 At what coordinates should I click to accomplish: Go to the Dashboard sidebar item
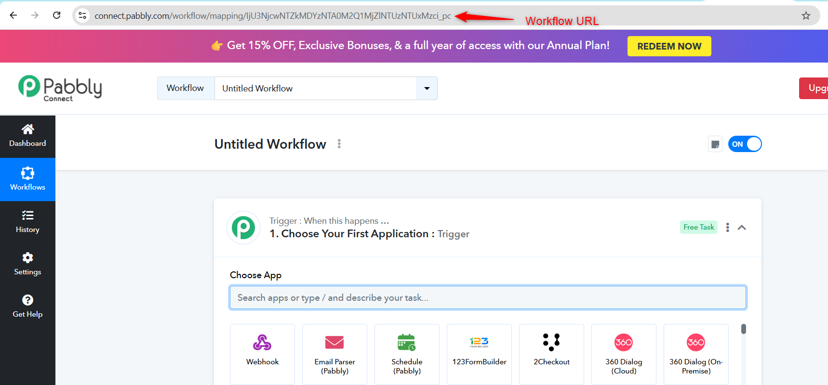tap(27, 136)
